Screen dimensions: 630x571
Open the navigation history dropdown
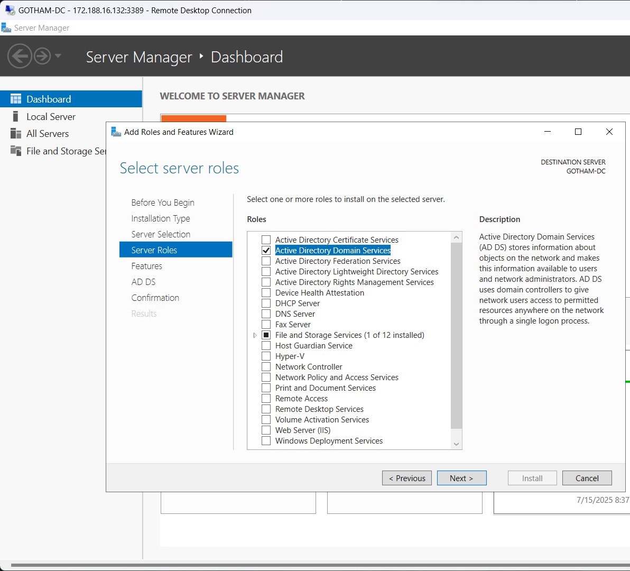pos(58,56)
